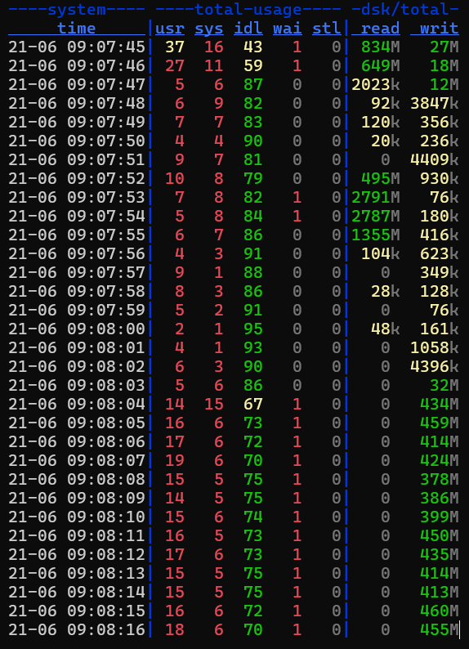
Task: Select the 623k write value
Action: tap(440, 253)
